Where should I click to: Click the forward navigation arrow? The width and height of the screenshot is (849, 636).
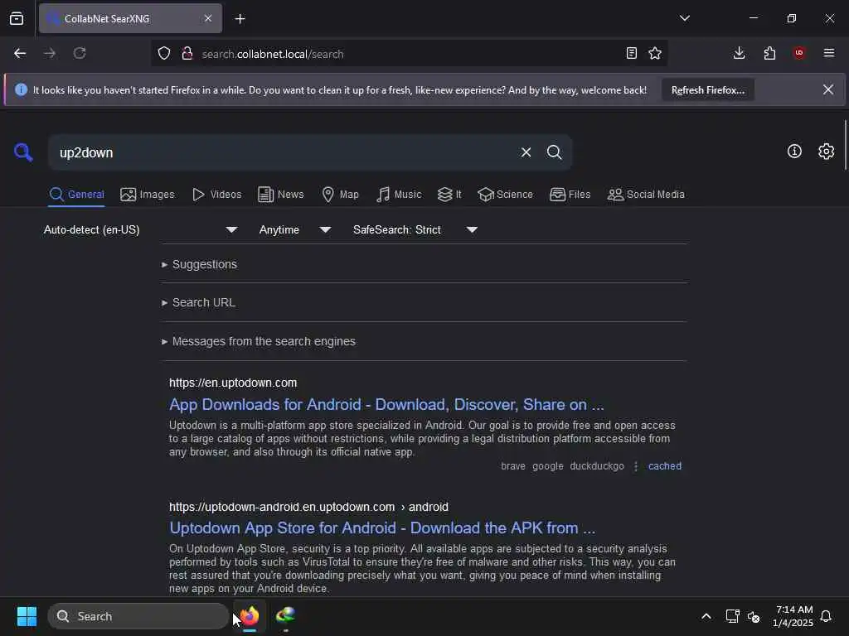click(x=49, y=53)
